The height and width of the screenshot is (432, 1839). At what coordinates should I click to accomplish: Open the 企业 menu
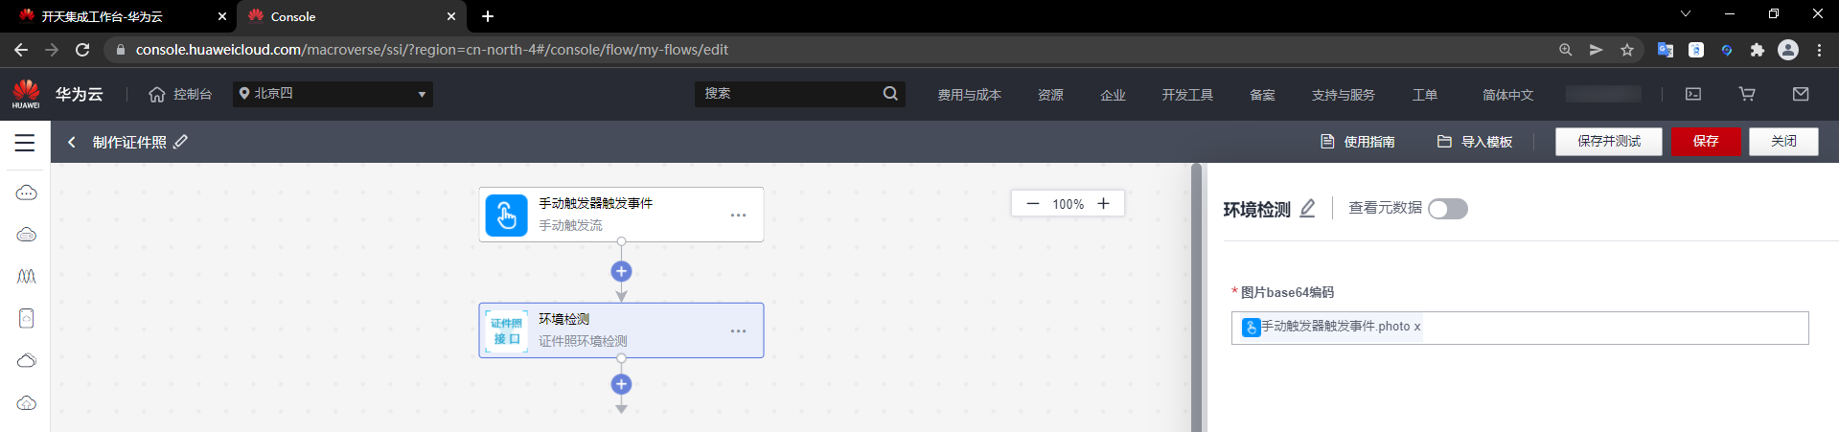(1113, 95)
